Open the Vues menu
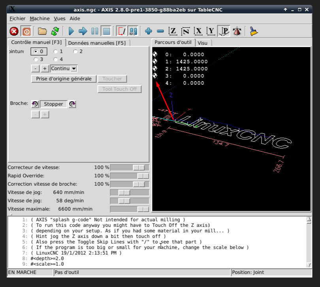This screenshot has height=287, width=320. click(x=60, y=19)
